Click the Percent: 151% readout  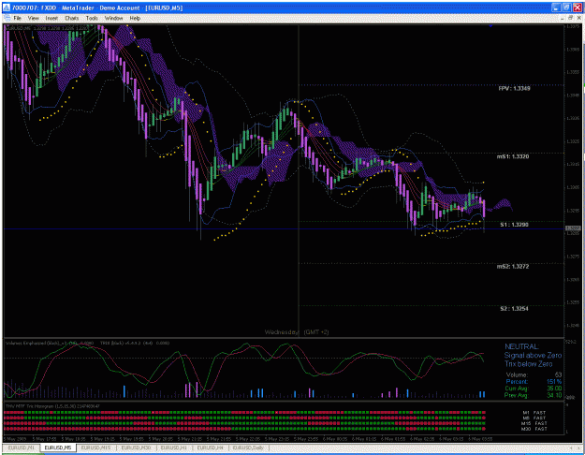click(x=534, y=381)
